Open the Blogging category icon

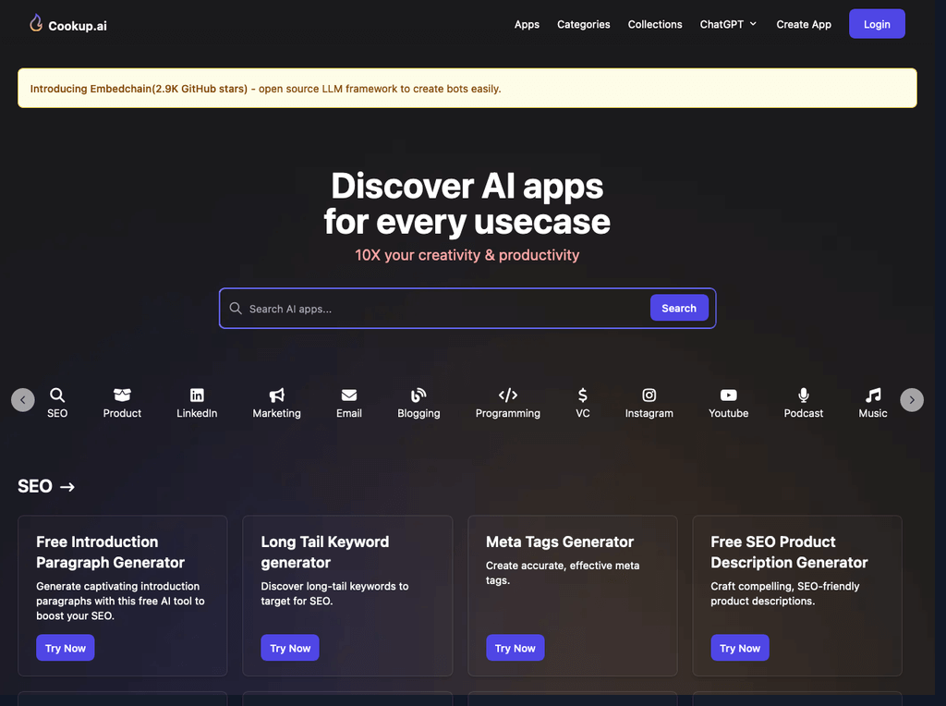418,396
